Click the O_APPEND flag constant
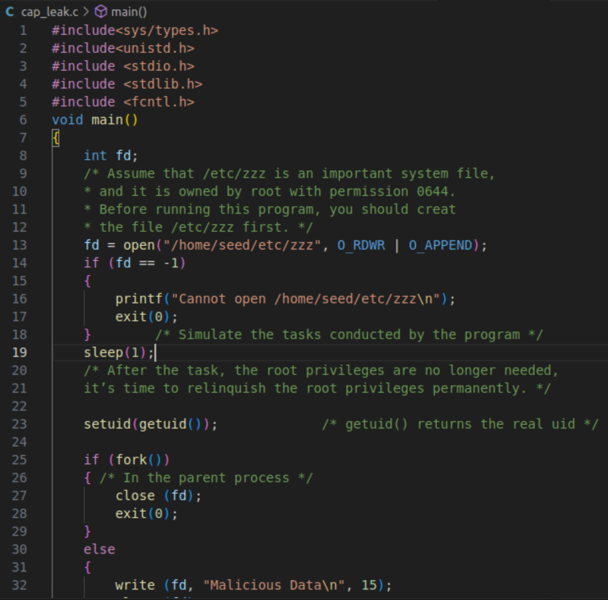 pos(440,245)
